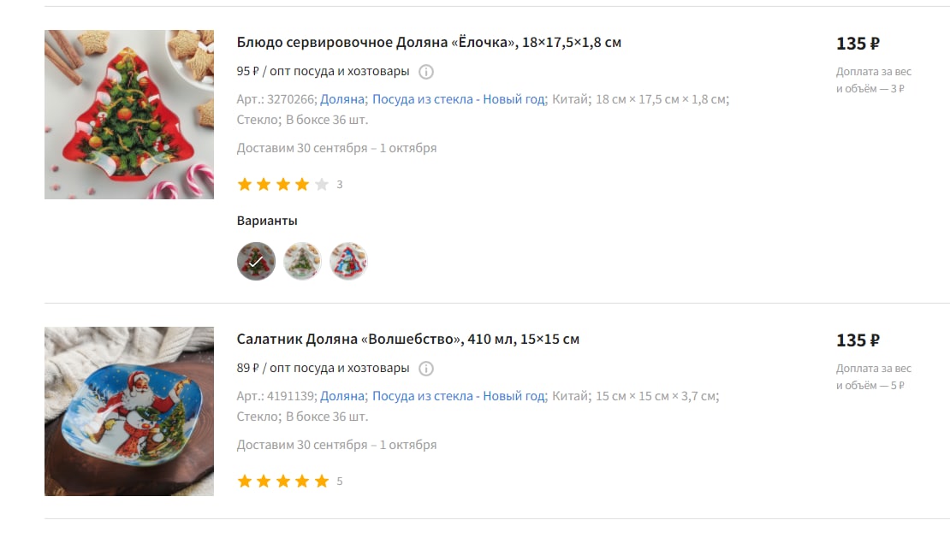The height and width of the screenshot is (544, 950).
Task: Click the five-star rating of the «Волшебство» salad bowl
Action: point(283,481)
